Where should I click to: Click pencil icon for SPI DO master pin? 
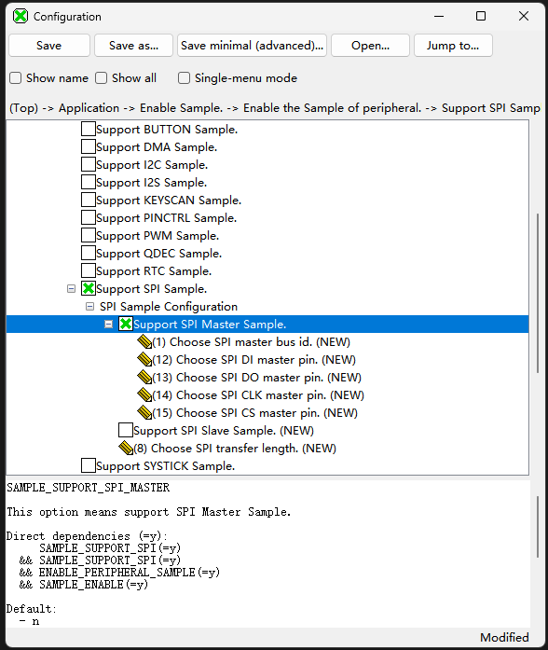tap(144, 378)
